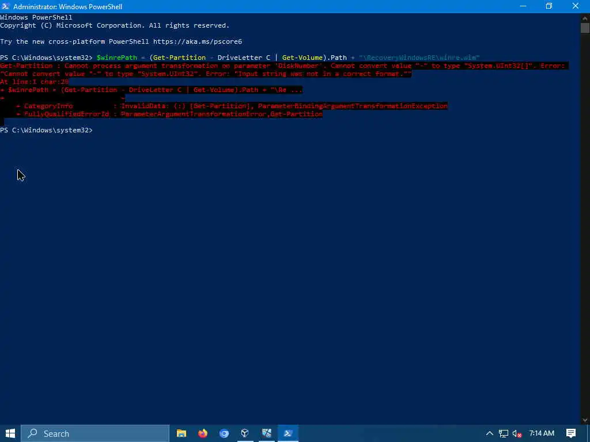
Task: Open the Control Panel taskbar icon
Action: tap(267, 433)
